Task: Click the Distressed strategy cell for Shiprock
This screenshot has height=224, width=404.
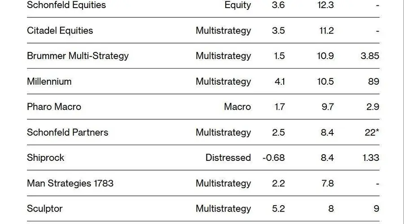Action: [228, 158]
